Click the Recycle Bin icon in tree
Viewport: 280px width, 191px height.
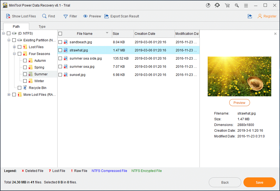[x=25, y=88]
